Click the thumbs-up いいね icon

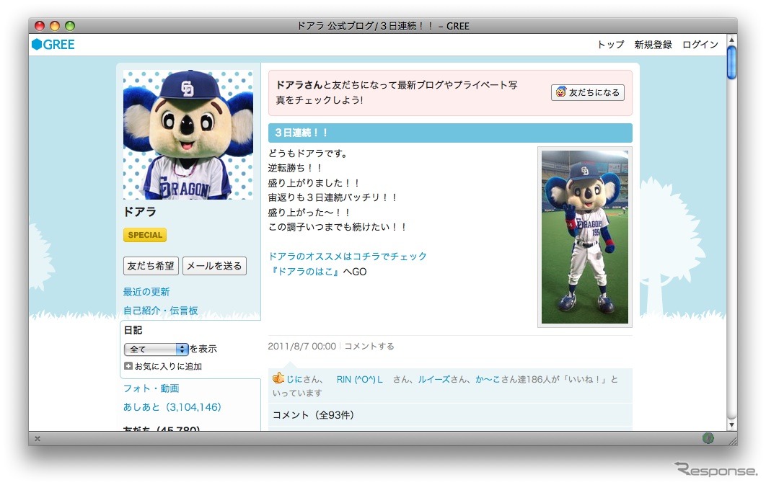click(278, 378)
